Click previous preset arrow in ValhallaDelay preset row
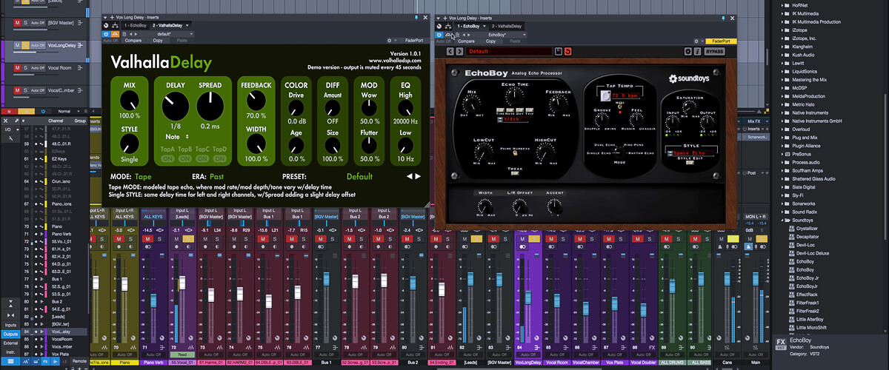Screen dimensions: 889x370 (409, 177)
